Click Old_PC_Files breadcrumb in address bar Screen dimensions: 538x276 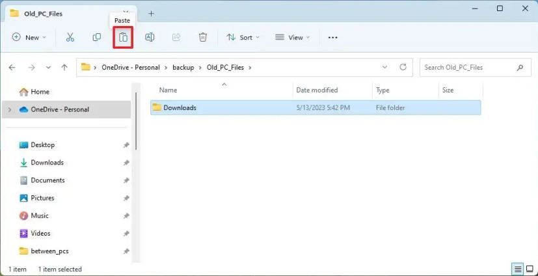pos(225,68)
